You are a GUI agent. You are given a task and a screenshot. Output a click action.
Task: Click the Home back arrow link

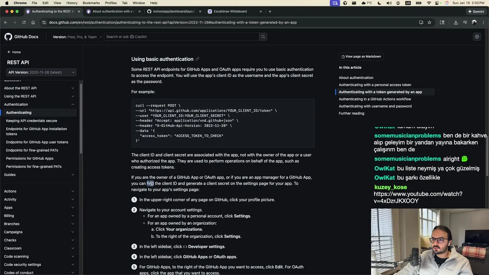click(14, 52)
